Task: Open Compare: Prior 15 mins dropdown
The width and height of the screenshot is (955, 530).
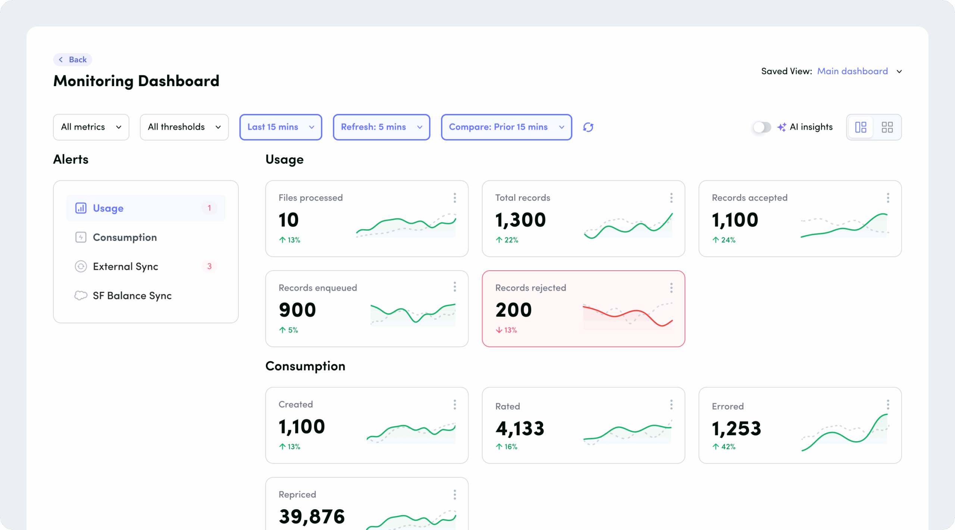Action: [506, 127]
